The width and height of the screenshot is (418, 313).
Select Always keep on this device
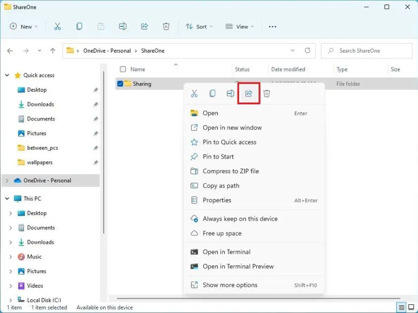pyautogui.click(x=254, y=219)
